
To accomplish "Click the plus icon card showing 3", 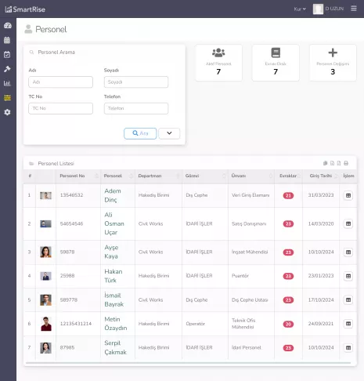I will click(333, 63).
